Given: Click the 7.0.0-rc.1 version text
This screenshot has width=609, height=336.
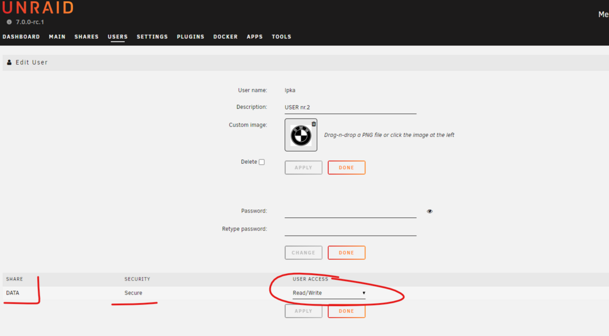Looking at the screenshot, I should [30, 22].
